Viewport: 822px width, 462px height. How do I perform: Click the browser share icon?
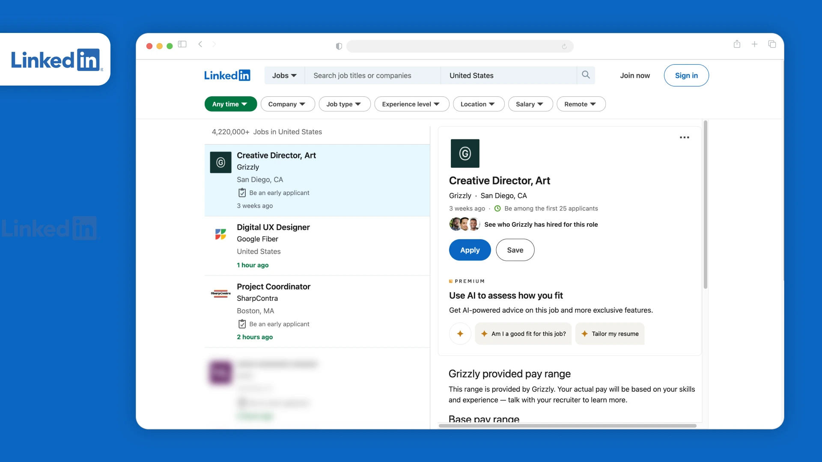pyautogui.click(x=737, y=44)
